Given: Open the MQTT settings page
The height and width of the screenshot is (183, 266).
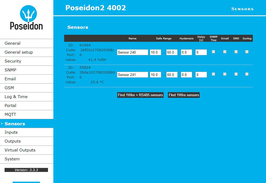Looking at the screenshot, I should click(27, 115).
